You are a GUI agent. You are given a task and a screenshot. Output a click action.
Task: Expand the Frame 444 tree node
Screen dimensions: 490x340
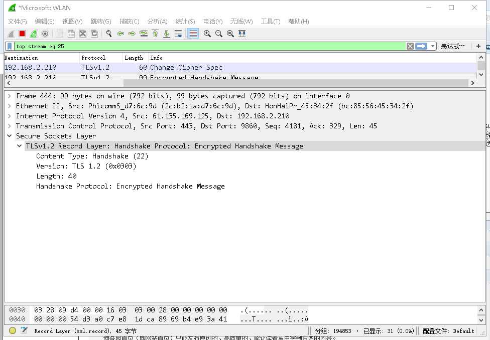click(10, 96)
